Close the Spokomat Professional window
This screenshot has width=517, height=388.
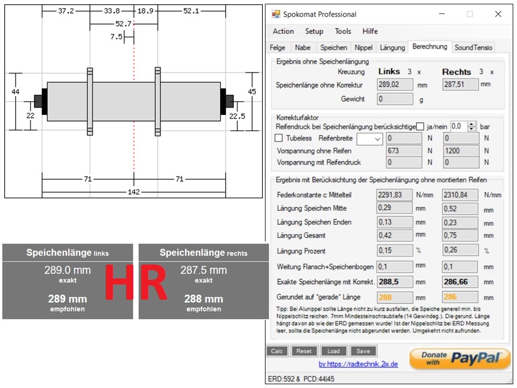tap(498, 14)
